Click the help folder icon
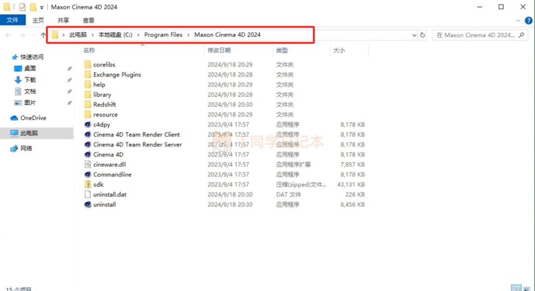This screenshot has width=535, height=291. 88,85
